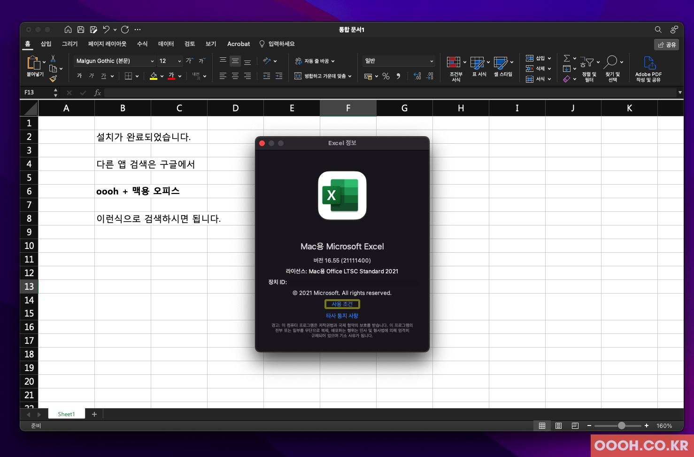Click the 공유 share button

(x=667, y=45)
